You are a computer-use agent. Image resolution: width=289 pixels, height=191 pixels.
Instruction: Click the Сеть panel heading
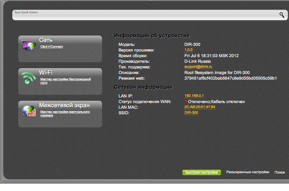click(46, 40)
